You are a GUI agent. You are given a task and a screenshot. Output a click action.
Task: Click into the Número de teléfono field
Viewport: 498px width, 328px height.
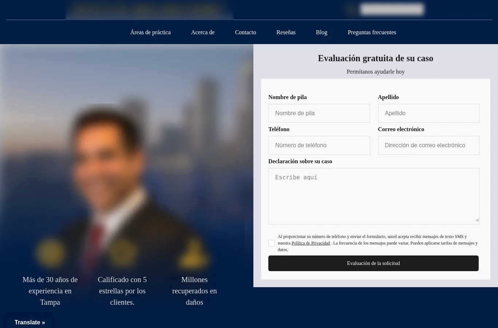[x=319, y=145]
